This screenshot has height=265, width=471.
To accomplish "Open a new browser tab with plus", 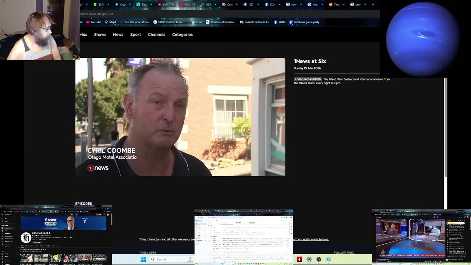I will 373,4.
